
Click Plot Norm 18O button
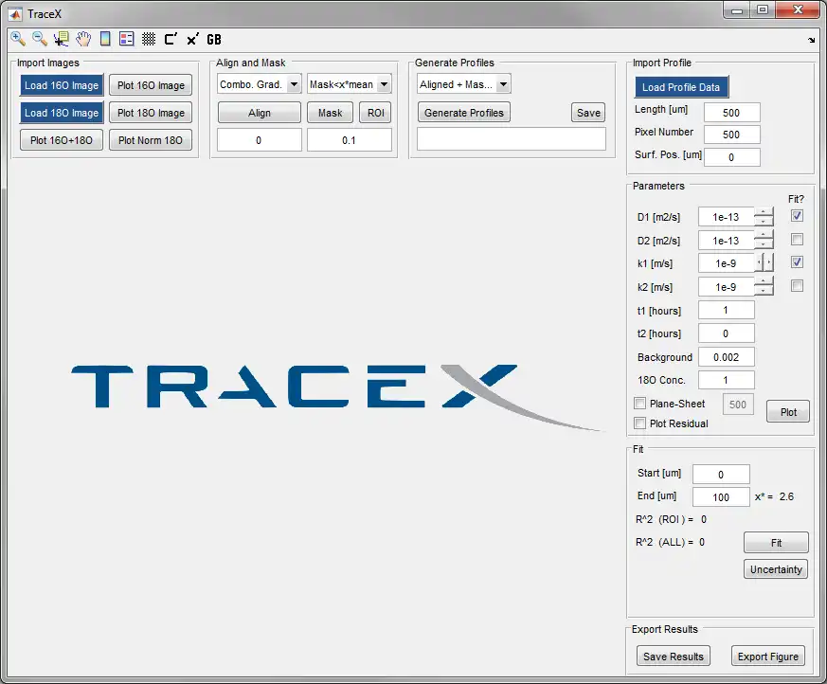151,140
